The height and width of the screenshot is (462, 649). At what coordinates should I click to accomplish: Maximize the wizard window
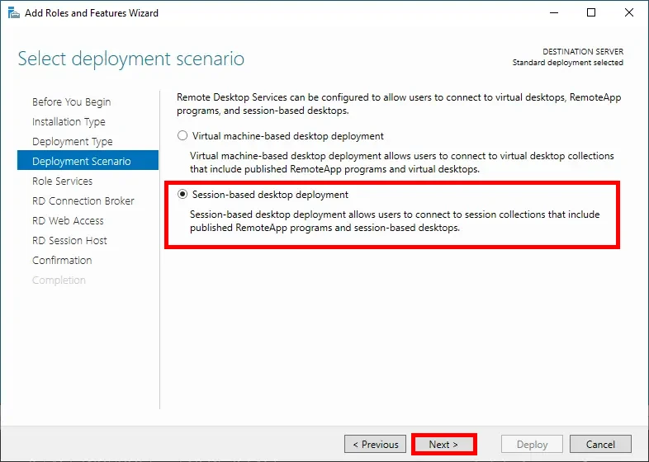point(591,13)
